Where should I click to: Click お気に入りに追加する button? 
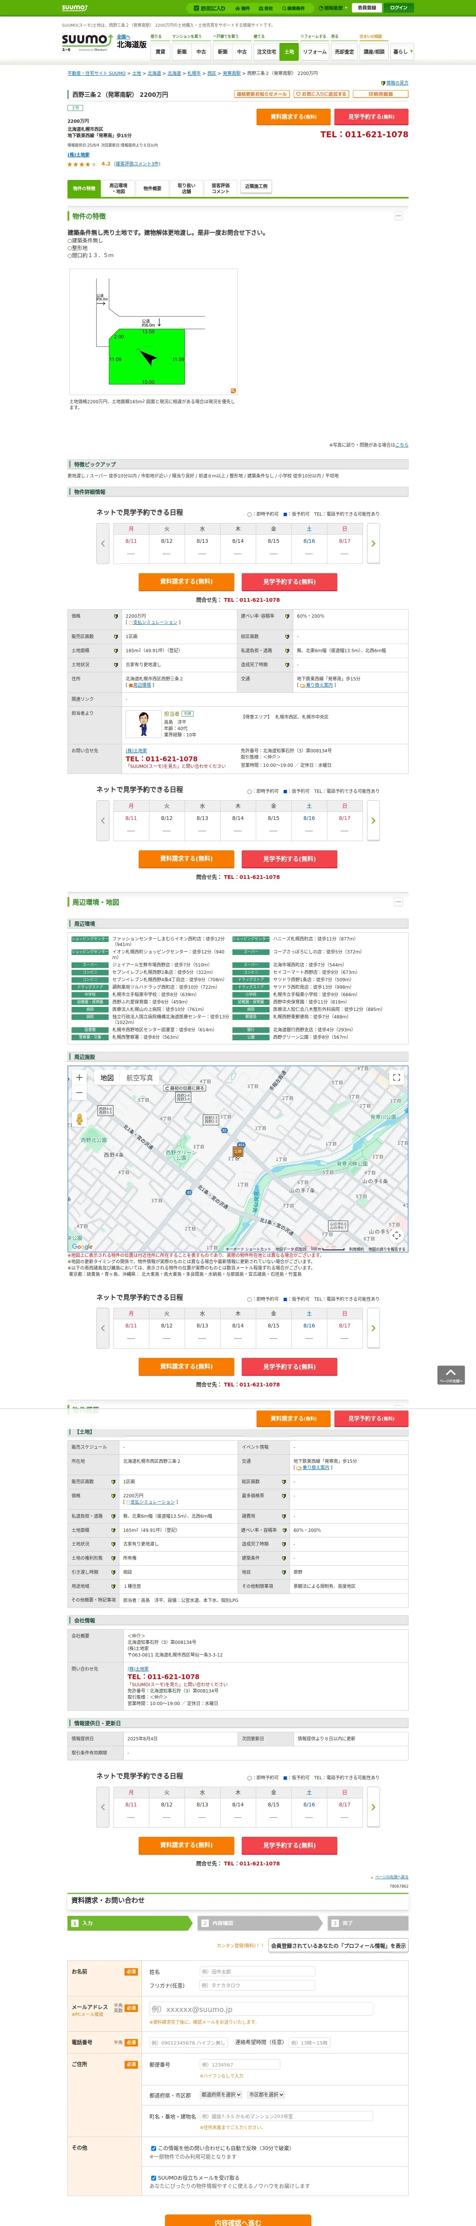pyautogui.click(x=321, y=94)
